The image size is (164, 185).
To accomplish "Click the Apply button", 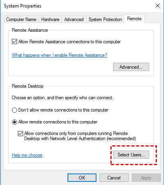I will (x=146, y=177).
